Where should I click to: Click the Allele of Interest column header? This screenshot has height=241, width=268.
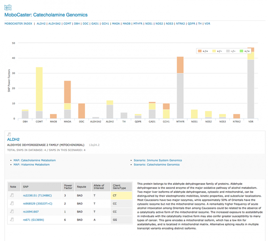point(101,187)
